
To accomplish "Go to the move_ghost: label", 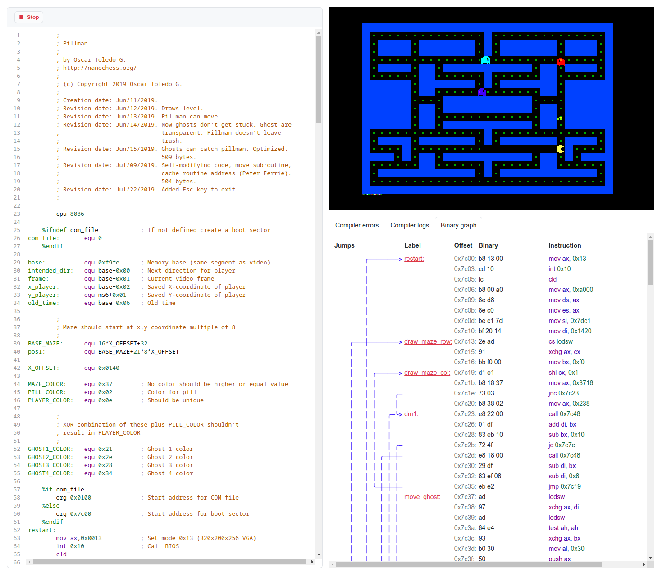I will coord(422,497).
